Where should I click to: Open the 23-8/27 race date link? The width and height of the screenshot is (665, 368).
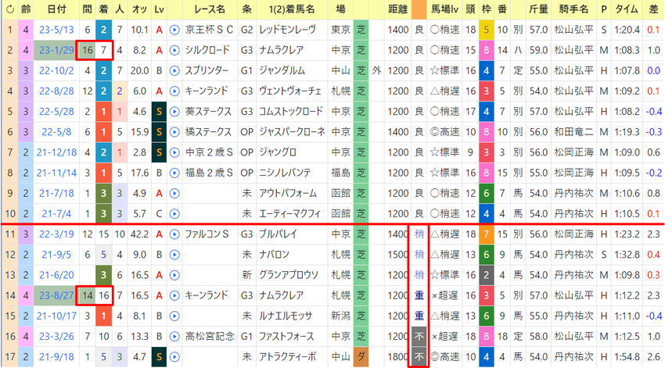[56, 295]
